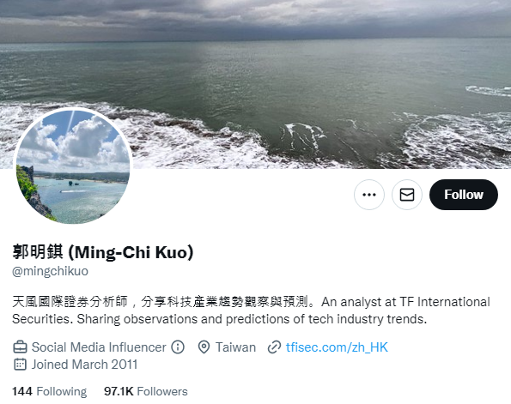The width and height of the screenshot is (511, 404).
Task: Click the Joined March 2011 text
Action: tap(84, 365)
